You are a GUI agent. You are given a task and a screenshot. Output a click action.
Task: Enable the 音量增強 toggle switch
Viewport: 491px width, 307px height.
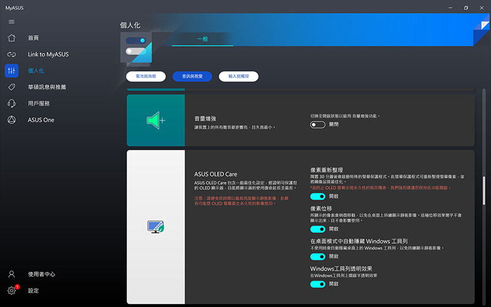[317, 125]
